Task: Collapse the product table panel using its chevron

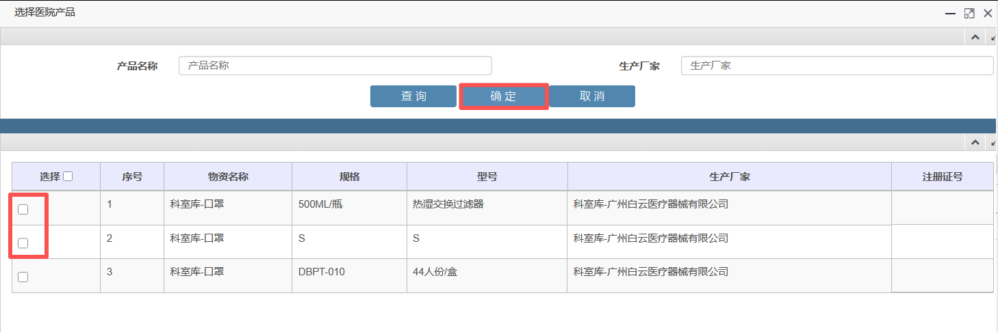Action: point(975,143)
